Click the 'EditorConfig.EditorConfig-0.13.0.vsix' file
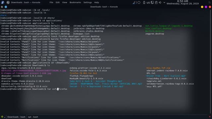212x119 pixels. 24,86
